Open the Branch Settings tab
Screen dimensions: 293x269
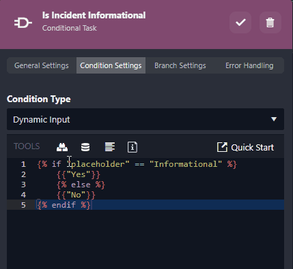click(x=180, y=65)
